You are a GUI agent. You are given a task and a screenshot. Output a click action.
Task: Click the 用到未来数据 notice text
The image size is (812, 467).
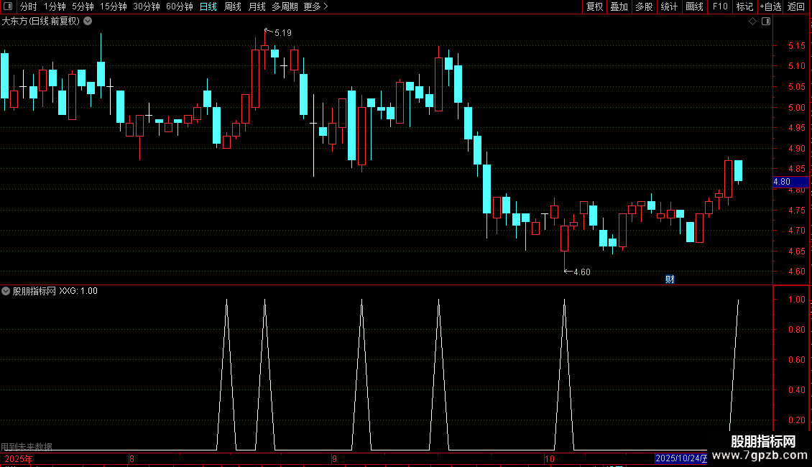pos(27,446)
